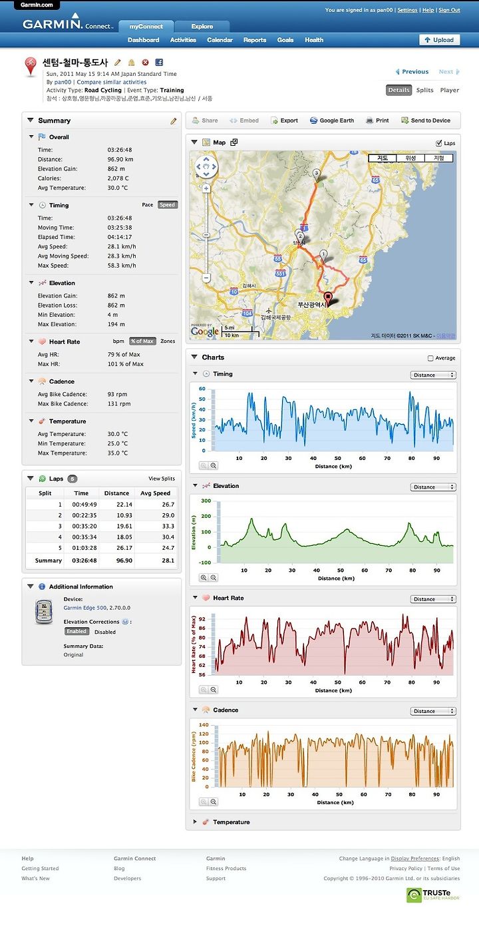Collapse the Overall section
479x938 pixels.
click(x=31, y=136)
